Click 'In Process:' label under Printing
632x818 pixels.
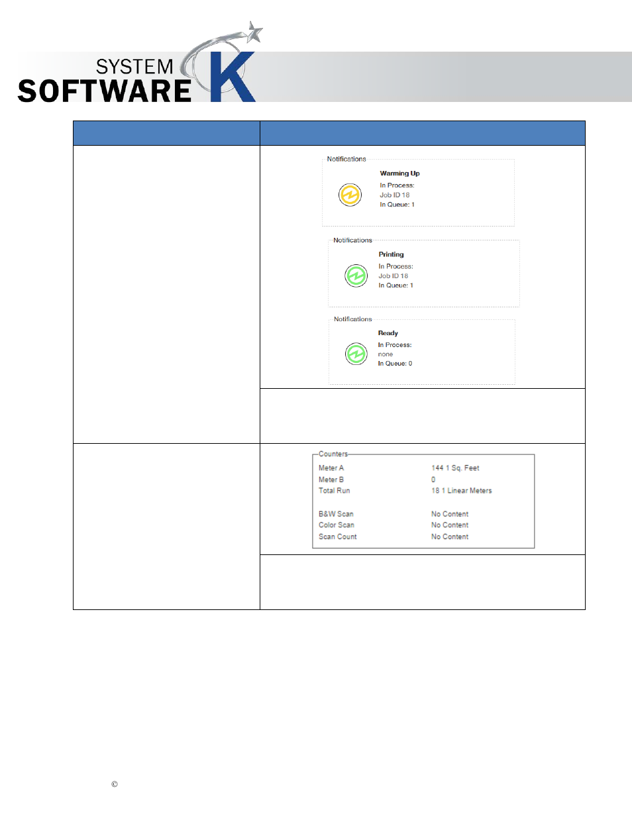point(395,266)
